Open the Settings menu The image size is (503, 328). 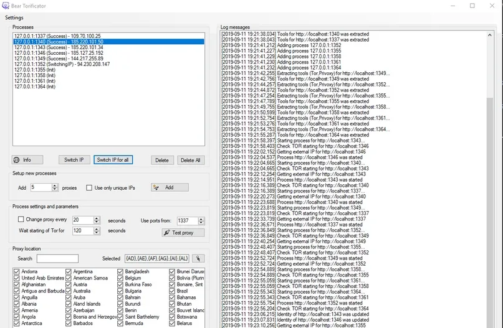pyautogui.click(x=14, y=17)
